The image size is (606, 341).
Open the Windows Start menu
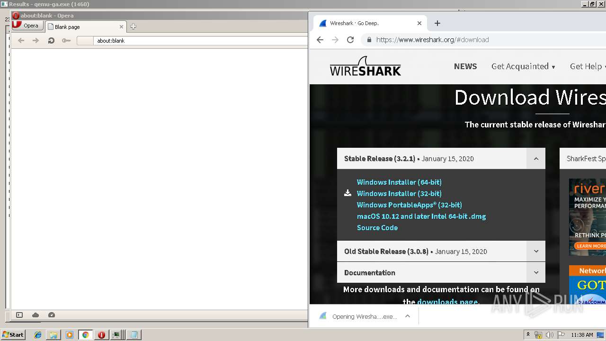coord(13,335)
